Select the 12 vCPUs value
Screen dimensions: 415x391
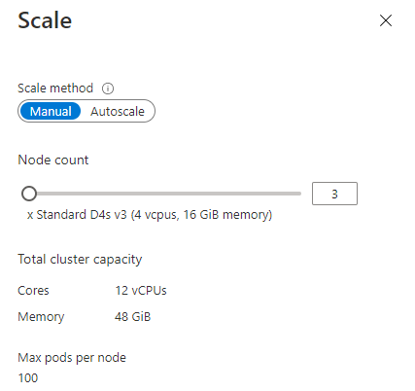click(141, 291)
